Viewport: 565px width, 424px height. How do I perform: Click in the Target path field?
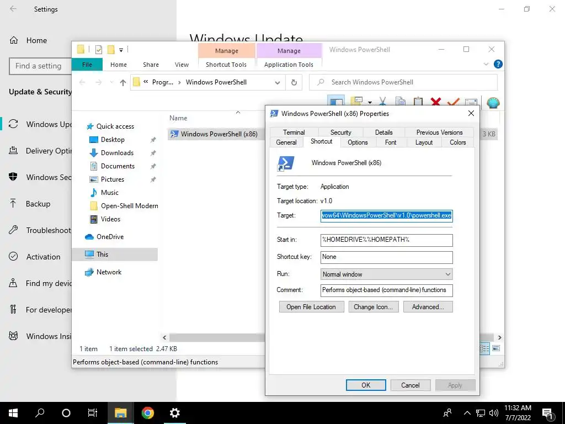[x=386, y=216]
